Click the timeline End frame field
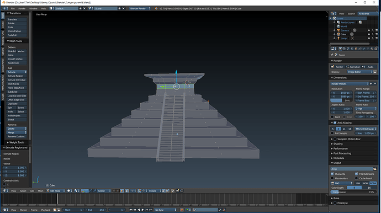Viewport: 381px width, 213px height. click(96, 210)
